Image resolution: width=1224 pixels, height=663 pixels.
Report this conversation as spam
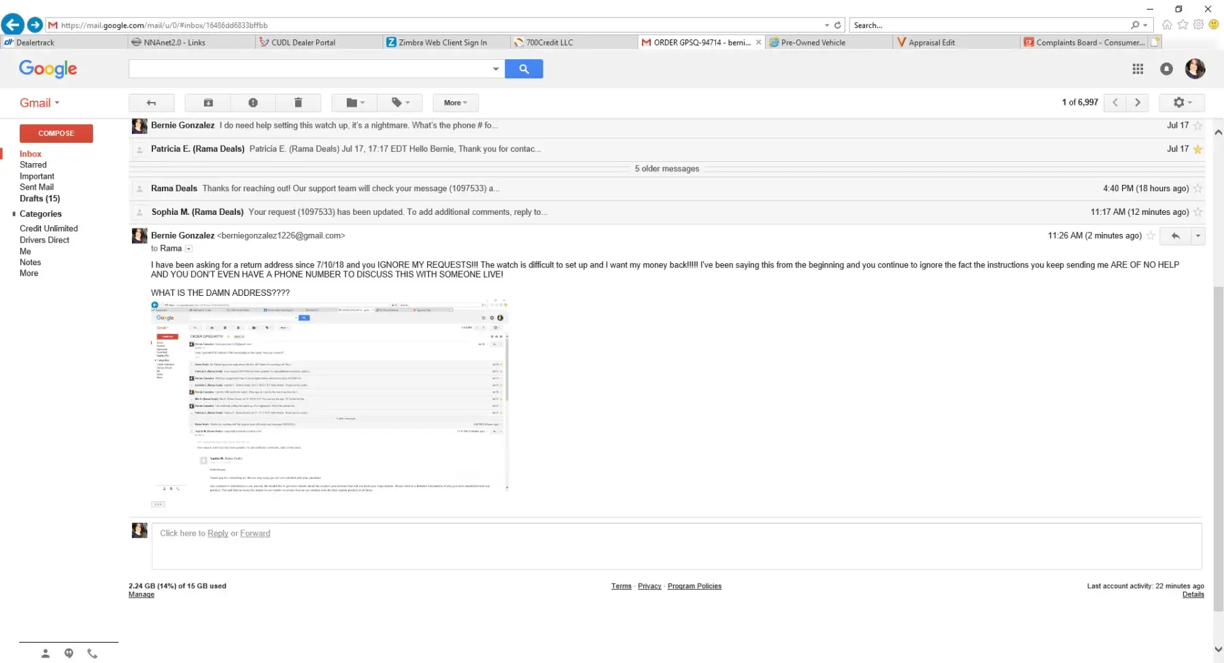(253, 103)
